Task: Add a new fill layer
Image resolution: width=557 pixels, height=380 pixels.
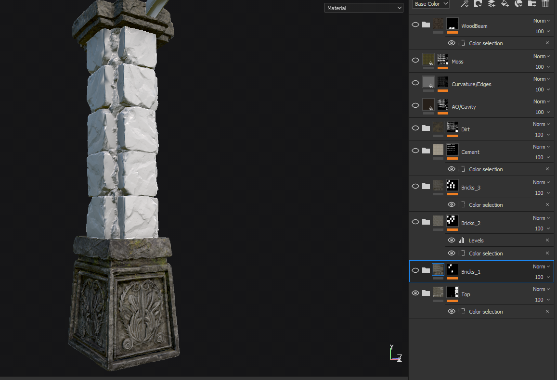Action: pyautogui.click(x=505, y=4)
